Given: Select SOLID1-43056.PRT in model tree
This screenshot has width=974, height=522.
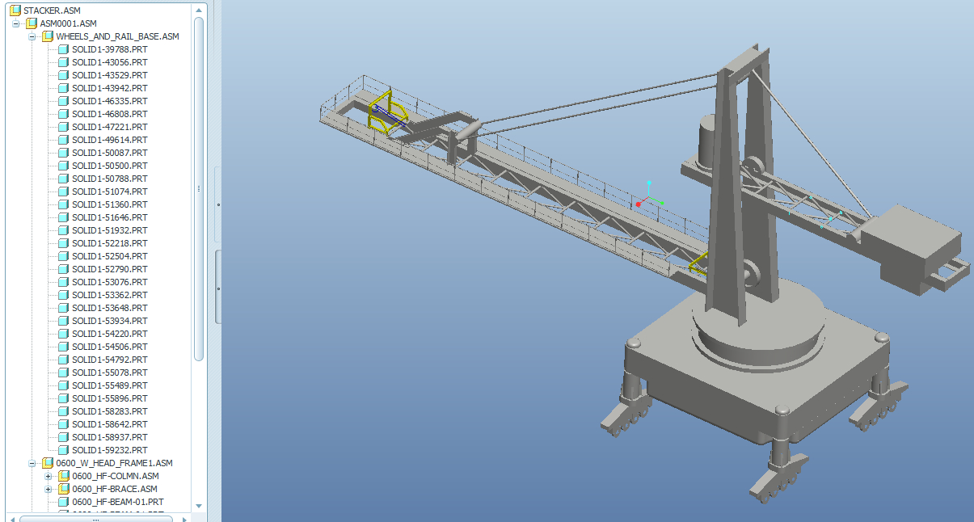Looking at the screenshot, I should point(110,62).
